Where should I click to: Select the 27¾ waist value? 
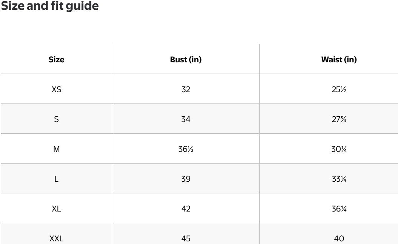coord(339,119)
